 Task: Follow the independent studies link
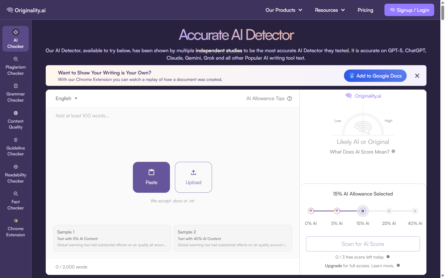219,51
